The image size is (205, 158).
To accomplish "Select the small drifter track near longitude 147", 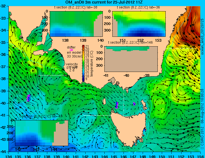I will click(134, 104).
